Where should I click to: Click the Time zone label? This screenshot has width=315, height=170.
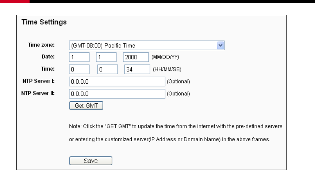pyautogui.click(x=41, y=45)
